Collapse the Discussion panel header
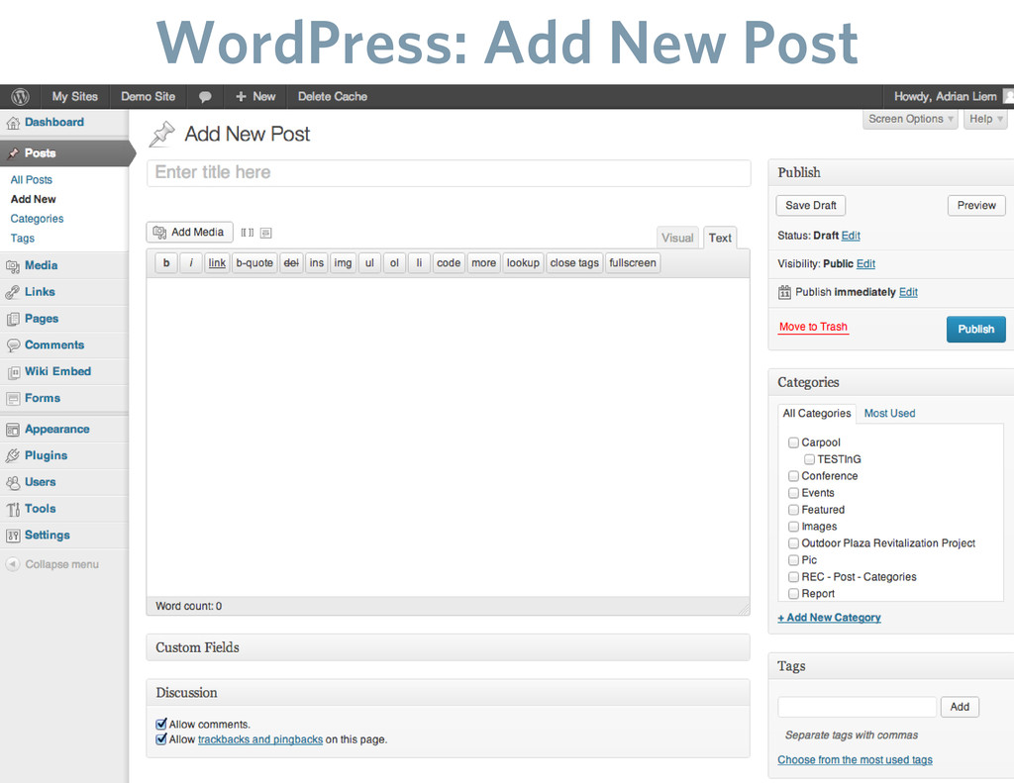This screenshot has width=1014, height=783. click(x=449, y=693)
